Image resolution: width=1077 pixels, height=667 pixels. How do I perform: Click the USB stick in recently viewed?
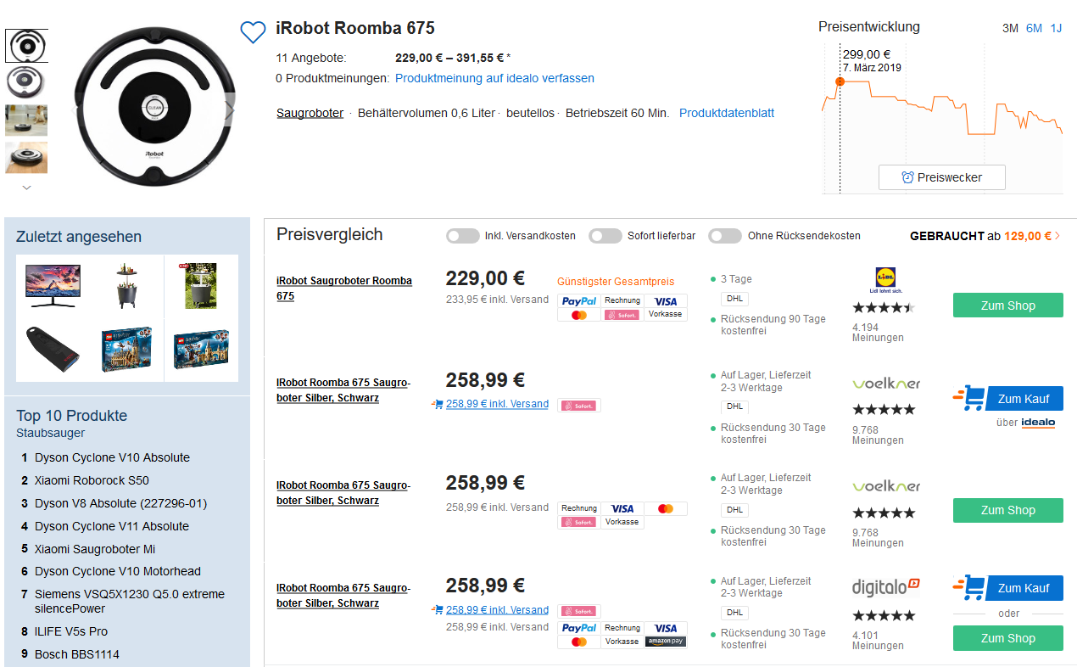[53, 347]
